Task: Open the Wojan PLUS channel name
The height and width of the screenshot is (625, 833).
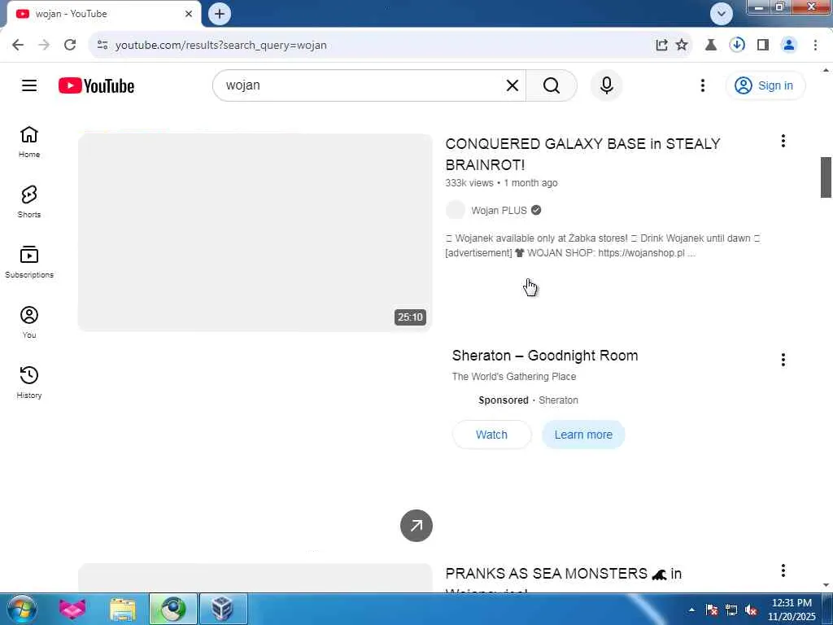Action: pyautogui.click(x=499, y=211)
